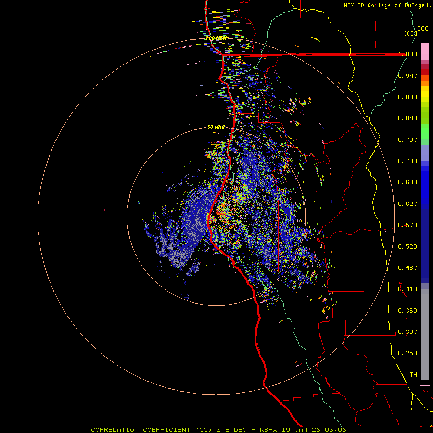Select the 0.520 scale value
The image size is (433, 433).
(408, 247)
